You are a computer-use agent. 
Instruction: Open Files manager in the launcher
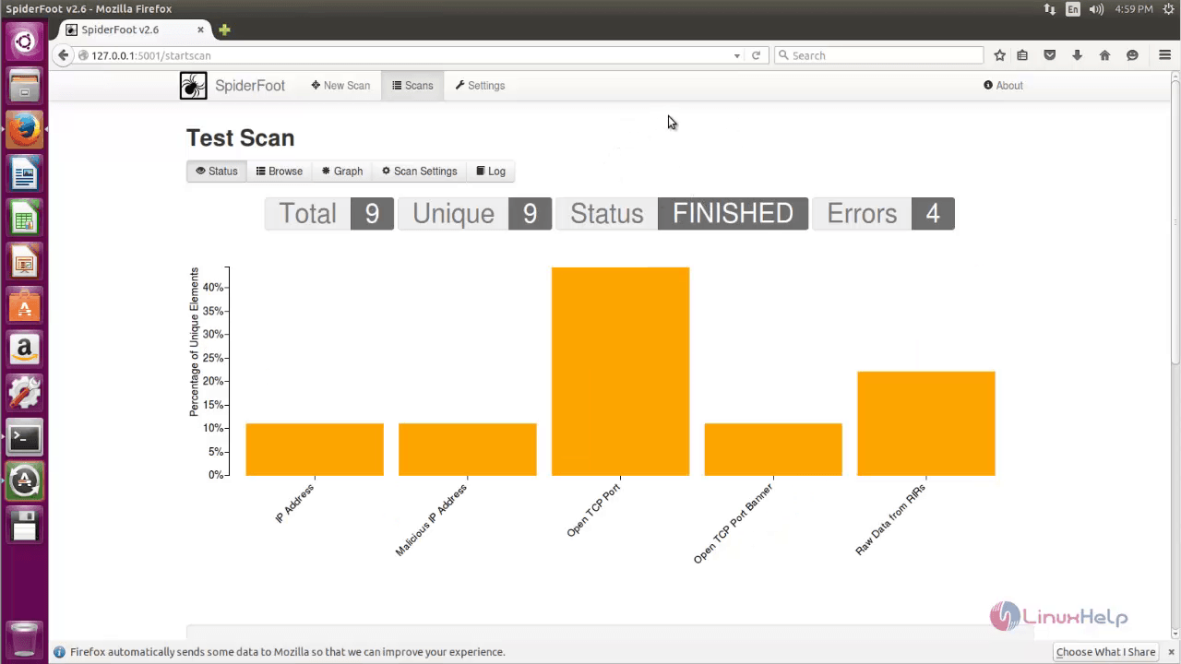[24, 88]
